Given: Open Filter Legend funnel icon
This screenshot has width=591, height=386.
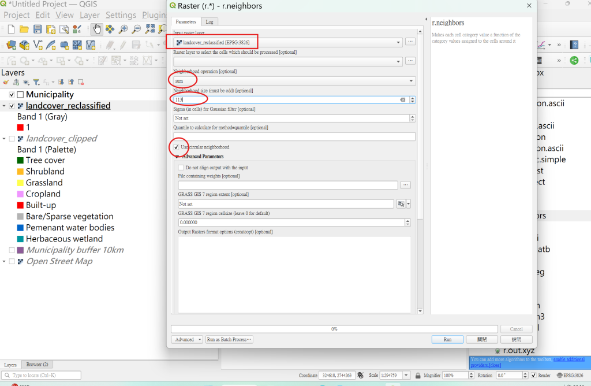Looking at the screenshot, I should tap(36, 82).
